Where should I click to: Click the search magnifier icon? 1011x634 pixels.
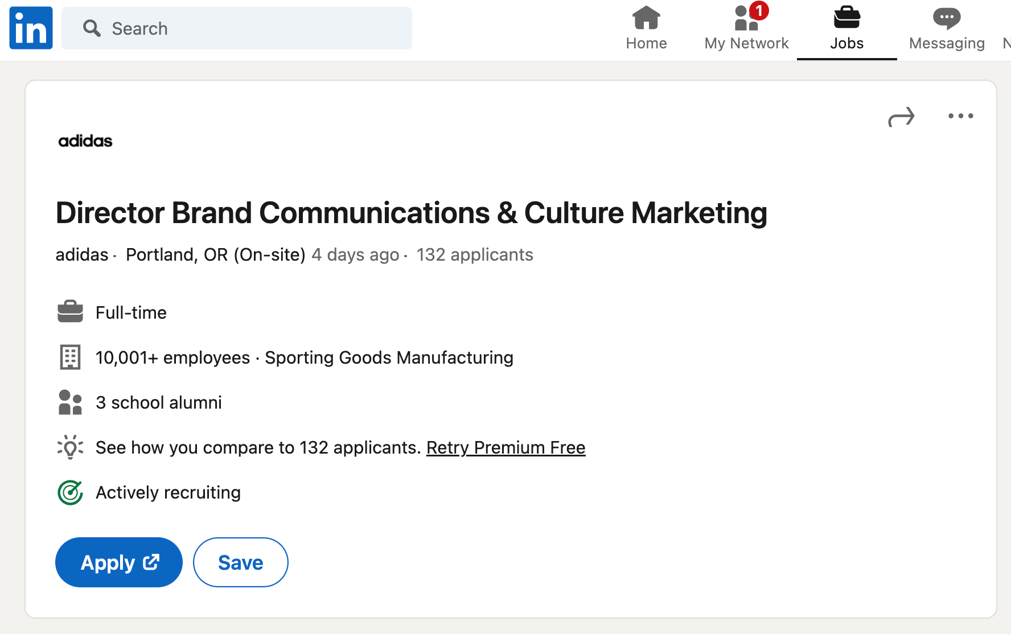92,28
